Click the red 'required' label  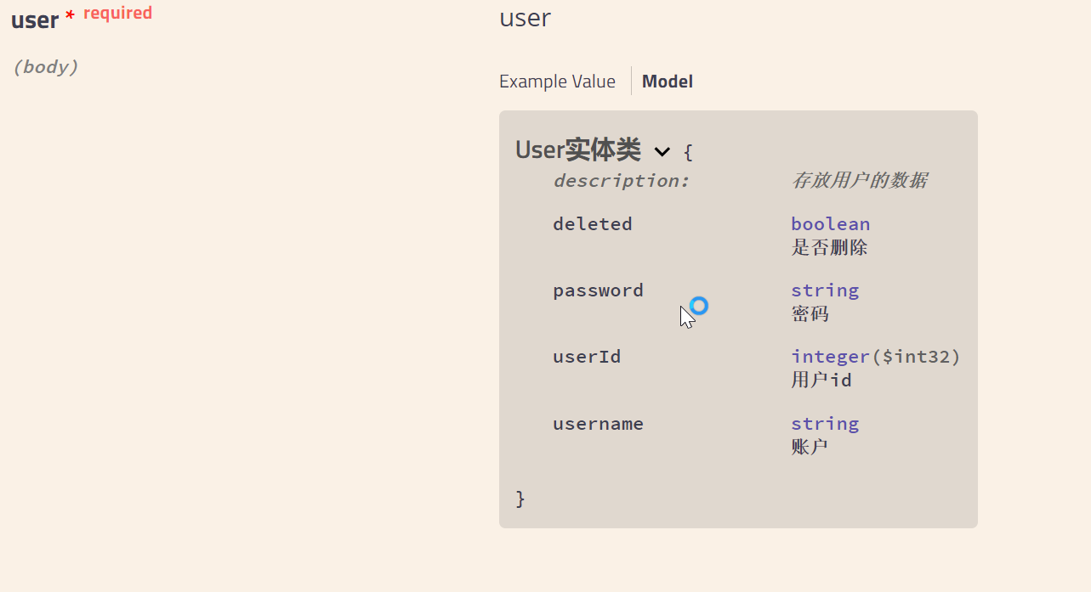pos(117,13)
